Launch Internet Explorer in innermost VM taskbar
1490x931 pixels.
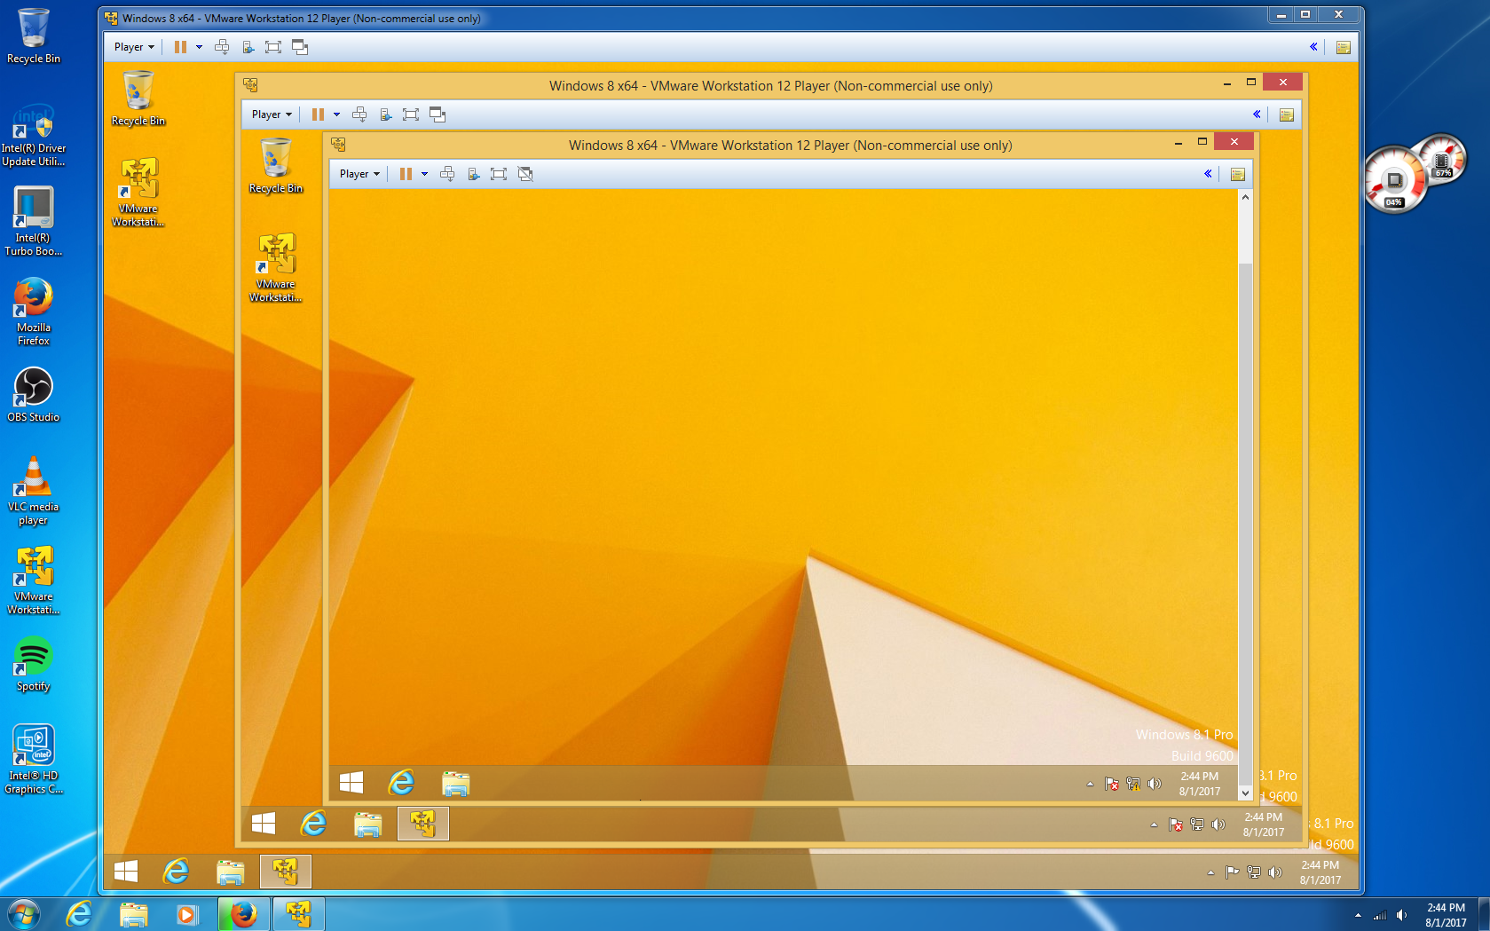402,783
